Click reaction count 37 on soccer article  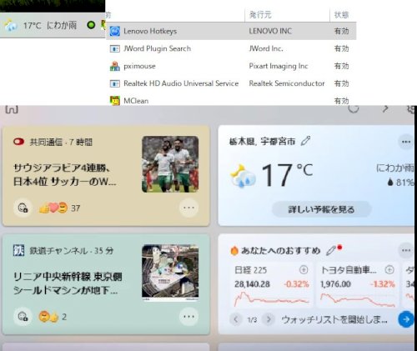tap(75, 208)
